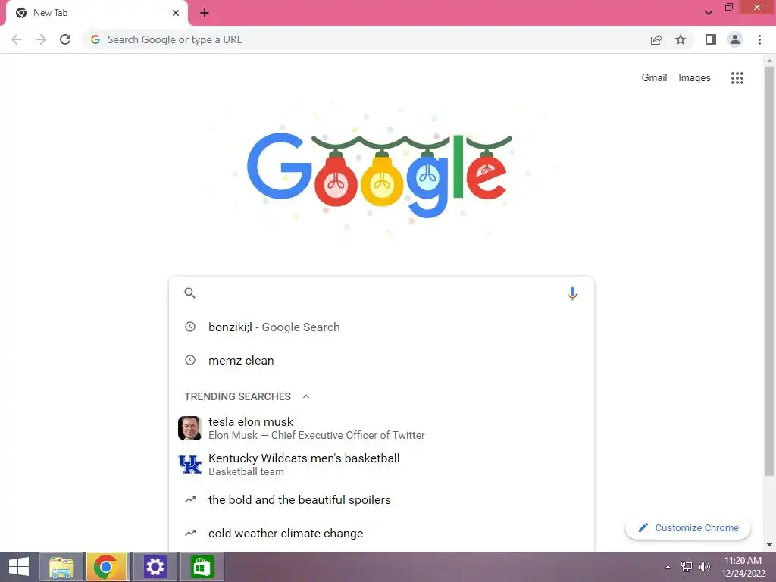Screen dimensions: 776x582
Task: Focus the address bar URL field
Action: pos(366,39)
